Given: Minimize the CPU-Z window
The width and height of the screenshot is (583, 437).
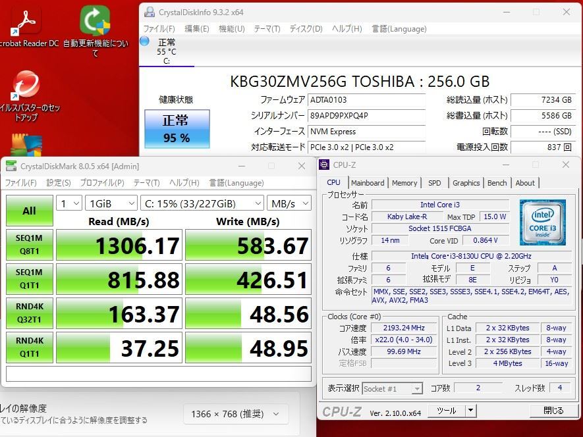Looking at the screenshot, I should pyautogui.click(x=506, y=165).
